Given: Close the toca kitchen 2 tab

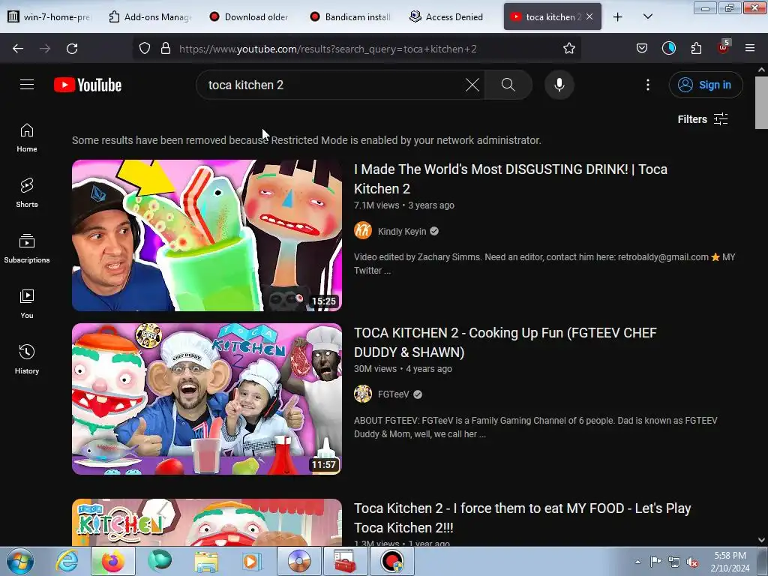Looking at the screenshot, I should pos(589,16).
